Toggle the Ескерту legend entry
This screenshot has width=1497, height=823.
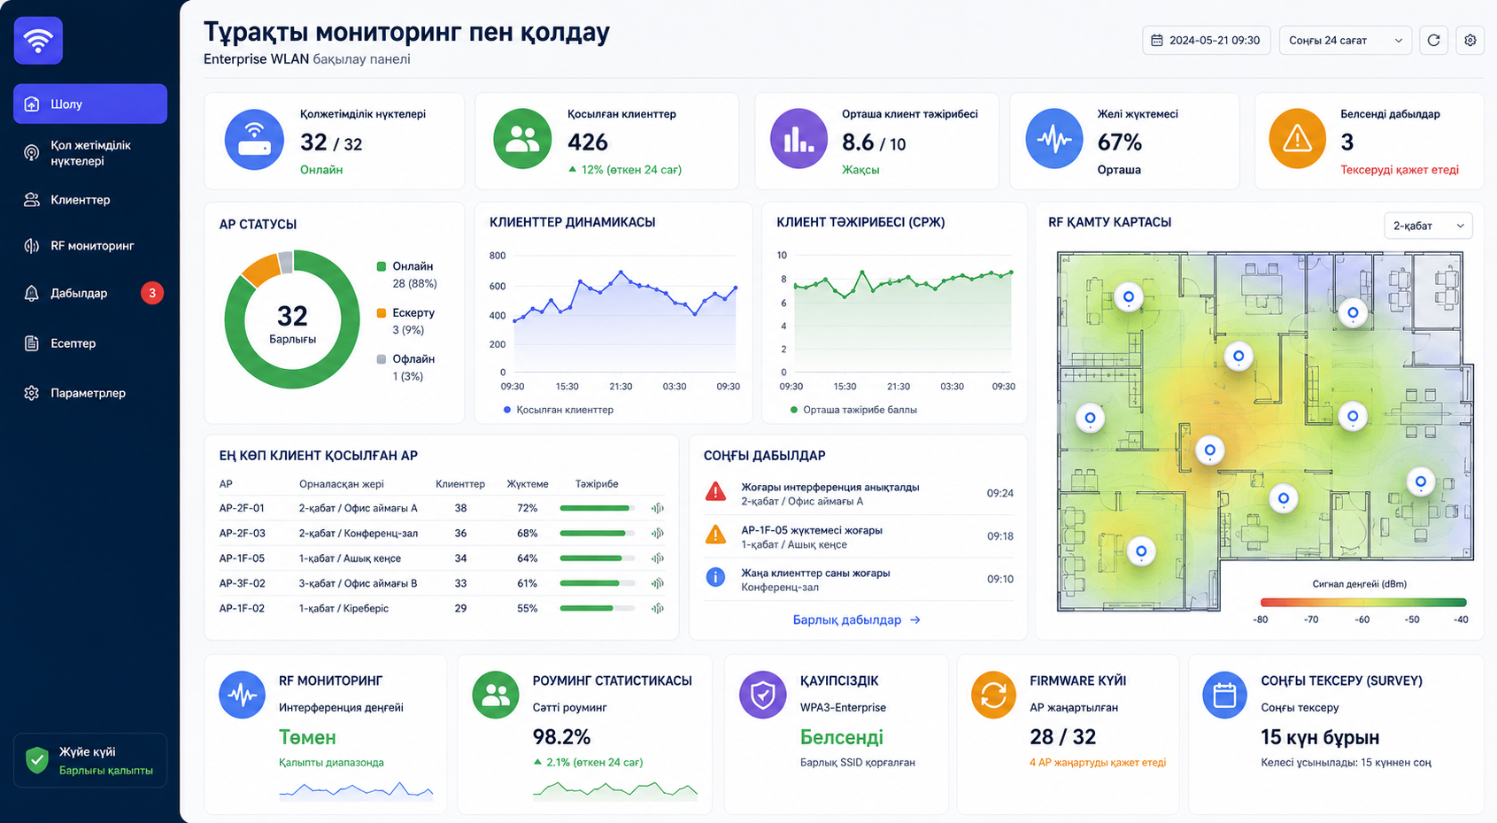pyautogui.click(x=405, y=313)
